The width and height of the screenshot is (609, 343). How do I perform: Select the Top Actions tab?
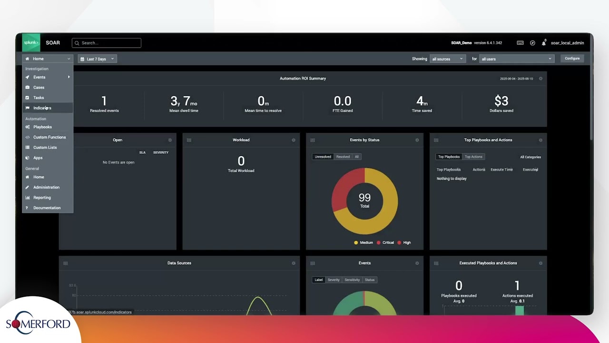point(473,157)
